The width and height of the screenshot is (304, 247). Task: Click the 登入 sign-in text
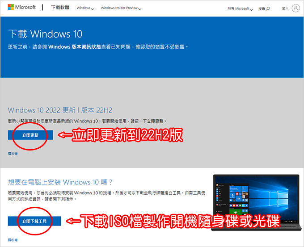point(285,8)
